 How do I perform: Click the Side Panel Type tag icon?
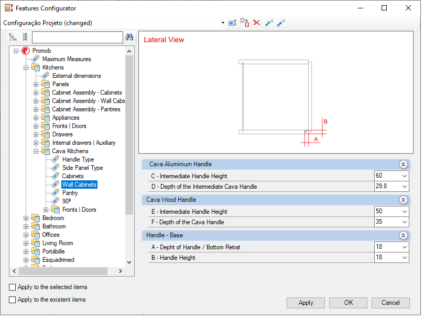[56, 167]
